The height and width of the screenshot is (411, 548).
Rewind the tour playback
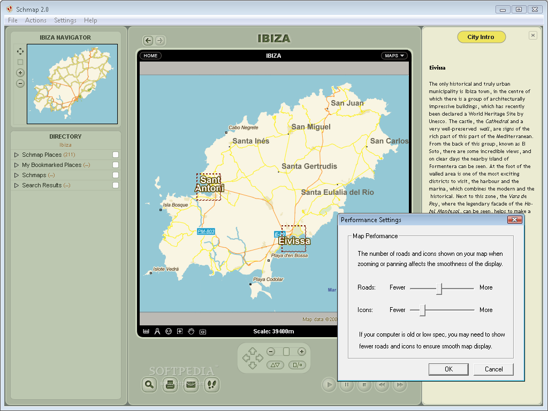pyautogui.click(x=382, y=385)
